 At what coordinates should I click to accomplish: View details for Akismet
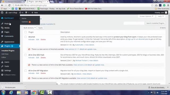coord(90,45)
